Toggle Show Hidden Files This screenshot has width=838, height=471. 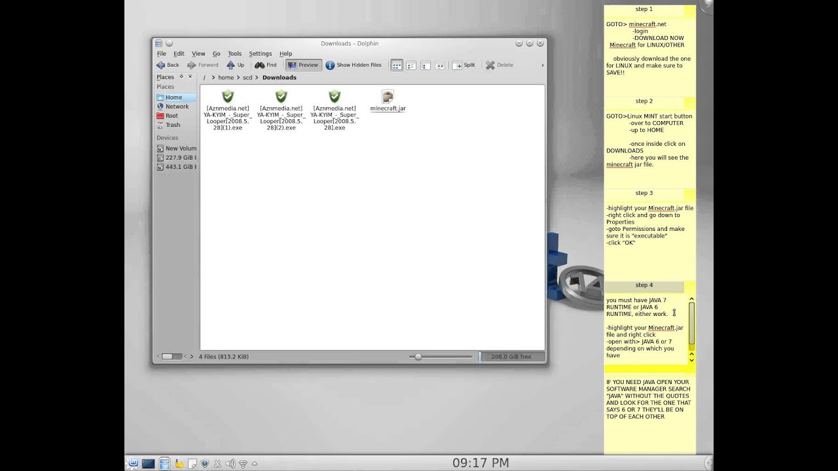tap(354, 65)
